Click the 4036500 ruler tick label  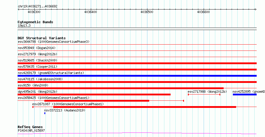click(x=147, y=12)
